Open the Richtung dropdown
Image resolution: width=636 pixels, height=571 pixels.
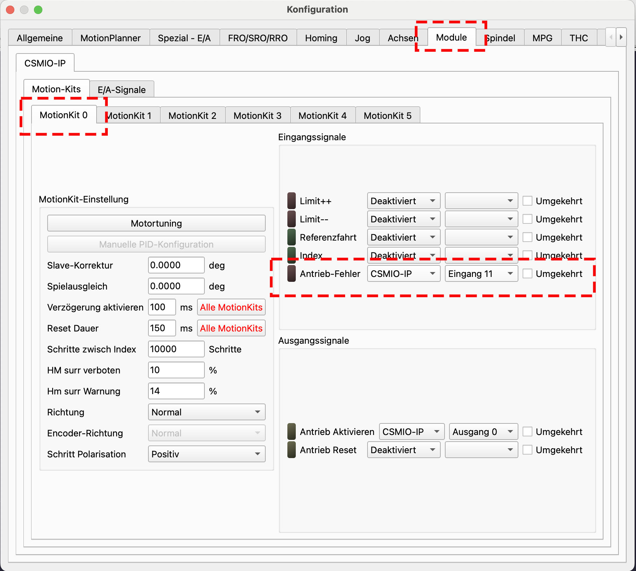(x=207, y=412)
